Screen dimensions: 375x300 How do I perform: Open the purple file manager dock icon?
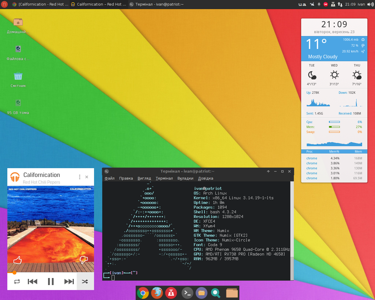click(x=202, y=293)
